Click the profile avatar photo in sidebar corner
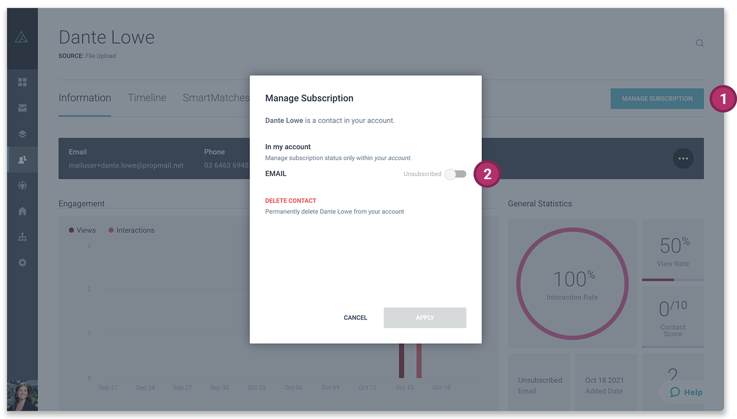 [22, 396]
